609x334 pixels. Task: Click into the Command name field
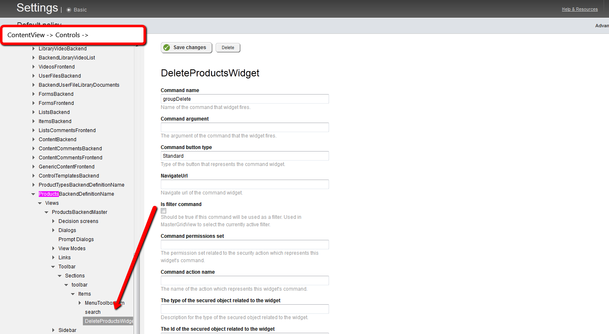[x=245, y=99]
